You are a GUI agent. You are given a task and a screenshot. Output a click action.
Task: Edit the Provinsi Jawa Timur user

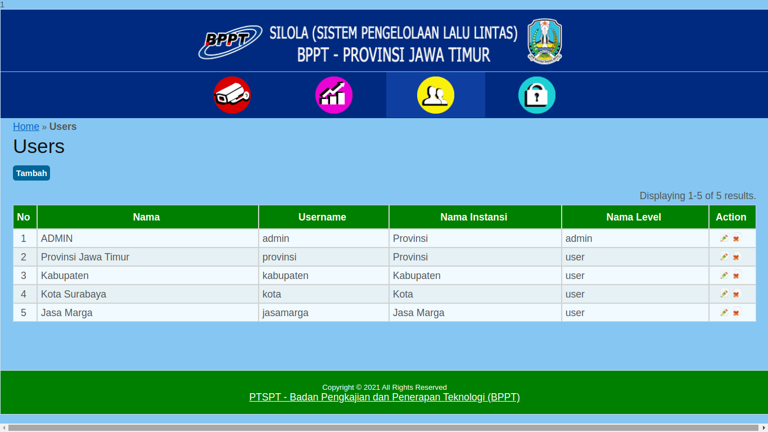coord(724,256)
